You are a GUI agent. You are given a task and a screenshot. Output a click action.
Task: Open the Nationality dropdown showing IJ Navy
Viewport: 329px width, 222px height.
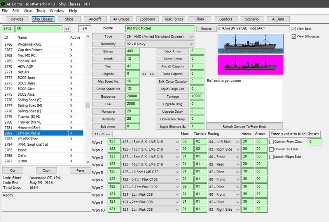pyautogui.click(x=160, y=44)
